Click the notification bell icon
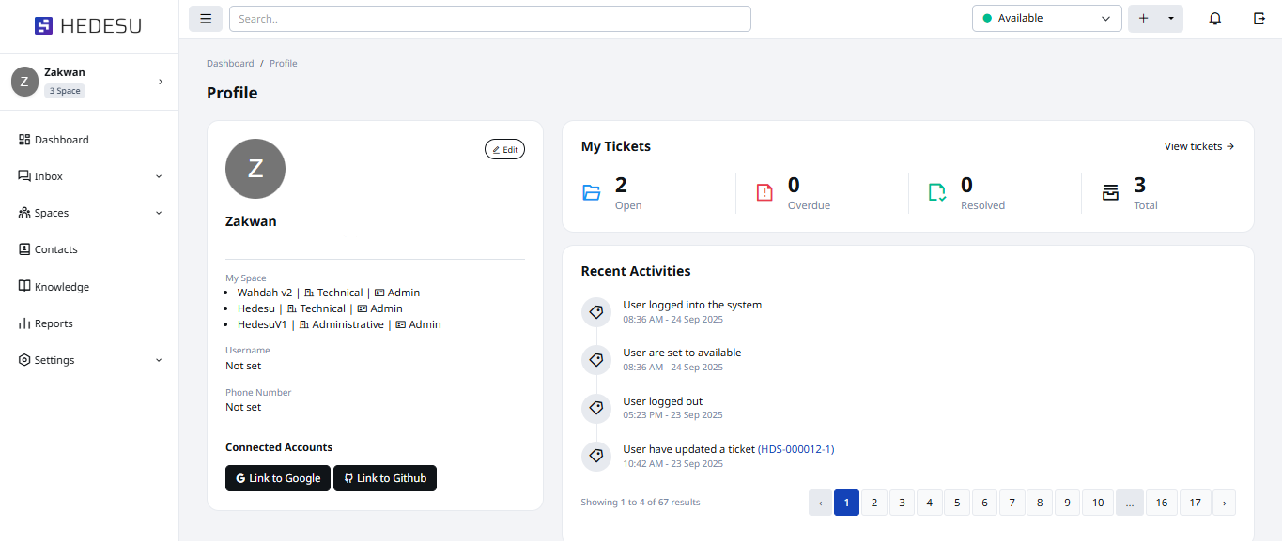This screenshot has height=541, width=1282. point(1214,19)
